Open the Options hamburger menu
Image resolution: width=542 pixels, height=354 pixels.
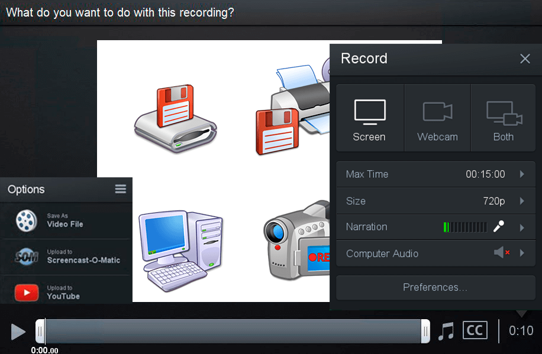[120, 189]
